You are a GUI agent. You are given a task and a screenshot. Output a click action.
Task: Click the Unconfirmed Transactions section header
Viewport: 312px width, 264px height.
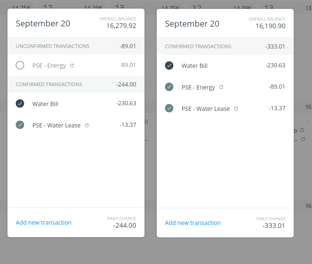(x=76, y=46)
